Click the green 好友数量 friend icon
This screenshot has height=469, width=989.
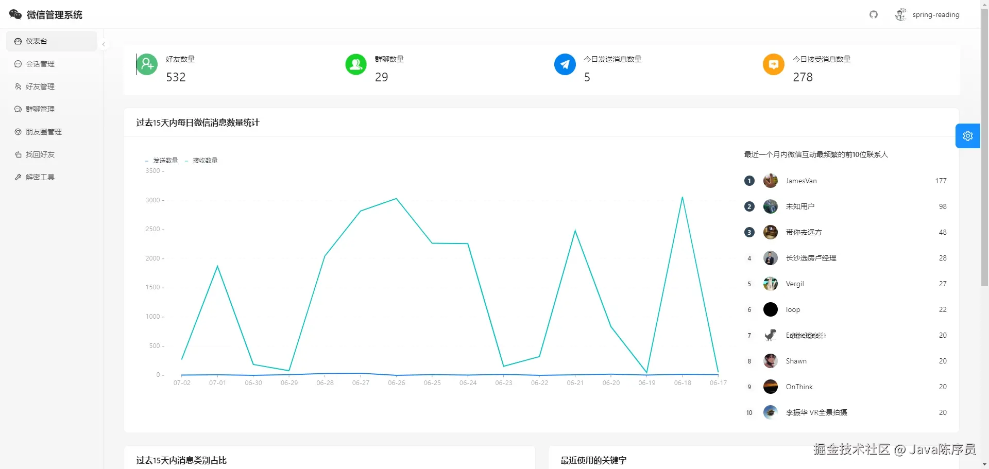pyautogui.click(x=147, y=64)
